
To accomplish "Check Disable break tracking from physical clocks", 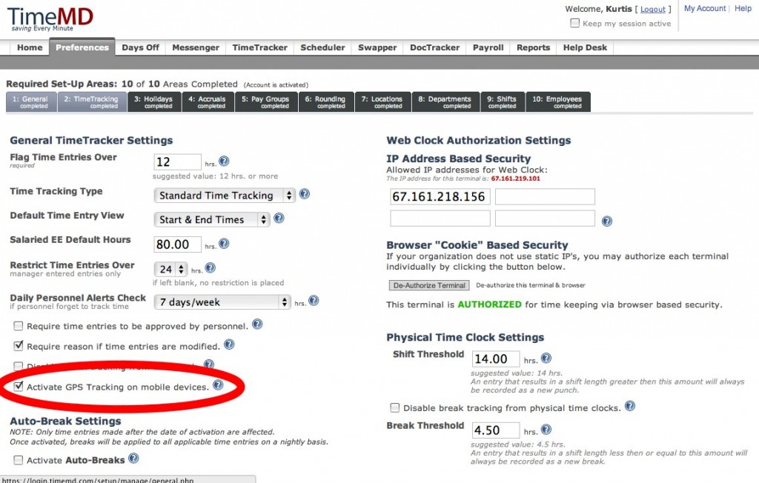I will pyautogui.click(x=395, y=408).
